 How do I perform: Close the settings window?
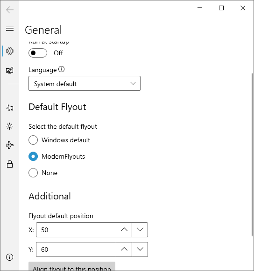pos(243,8)
